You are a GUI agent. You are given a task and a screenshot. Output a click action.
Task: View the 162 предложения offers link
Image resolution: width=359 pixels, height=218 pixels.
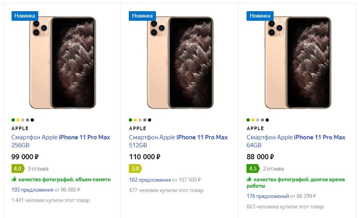tap(150, 180)
